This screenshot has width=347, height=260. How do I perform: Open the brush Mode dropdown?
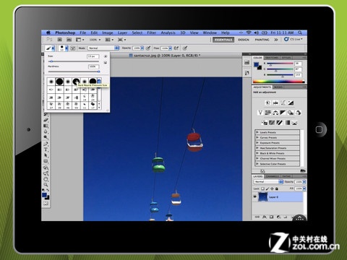(103, 48)
